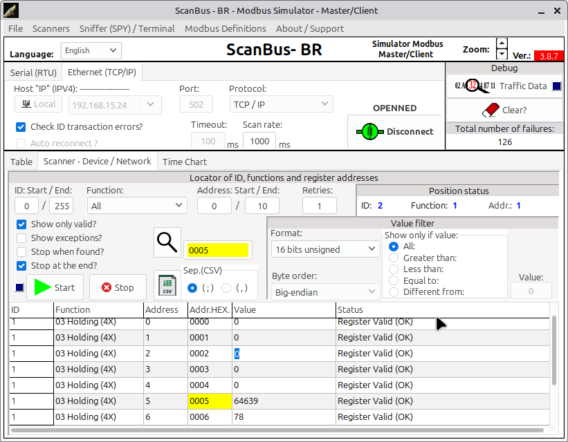The width and height of the screenshot is (568, 442).
Task: Click the red Stop cross icon
Action: [x=107, y=287]
